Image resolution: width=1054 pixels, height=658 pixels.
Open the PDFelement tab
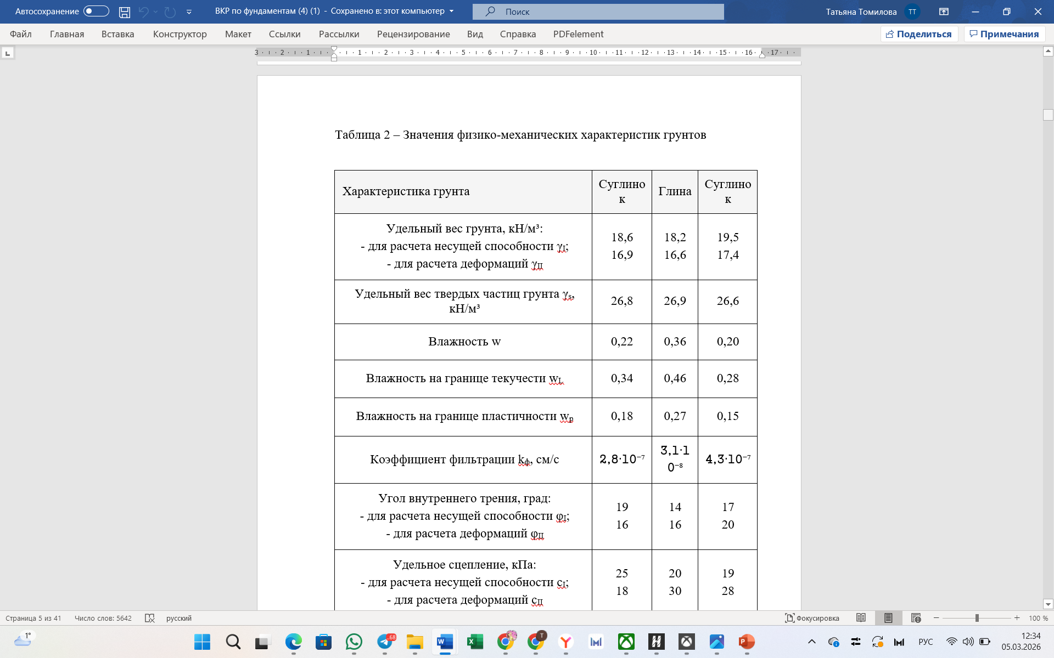tap(579, 34)
